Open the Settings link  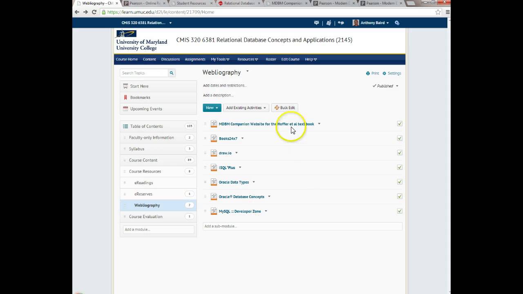(x=392, y=73)
